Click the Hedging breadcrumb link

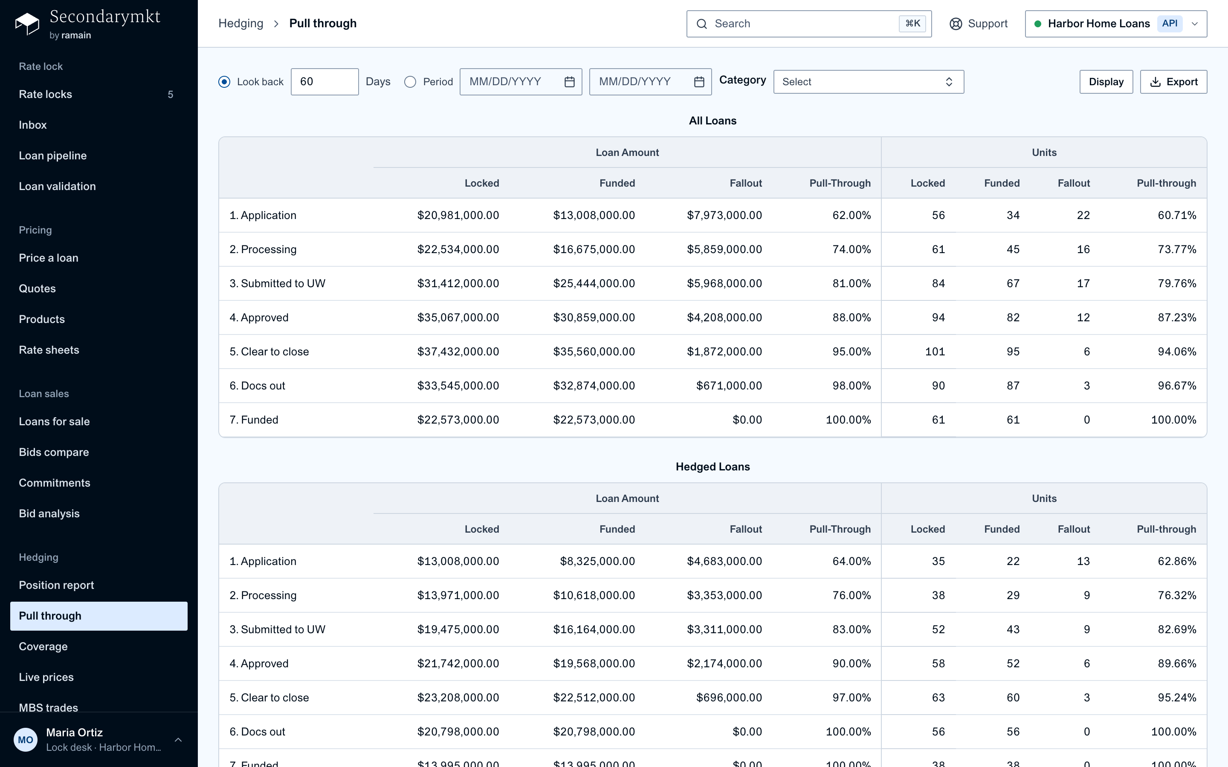point(240,23)
